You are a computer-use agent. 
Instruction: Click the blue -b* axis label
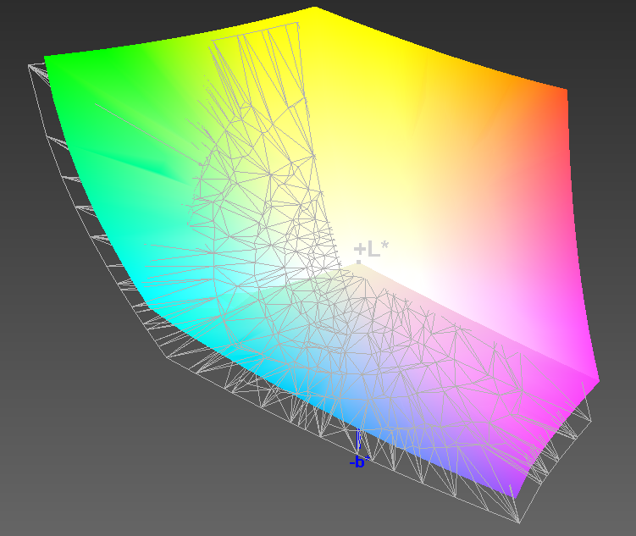coord(360,461)
